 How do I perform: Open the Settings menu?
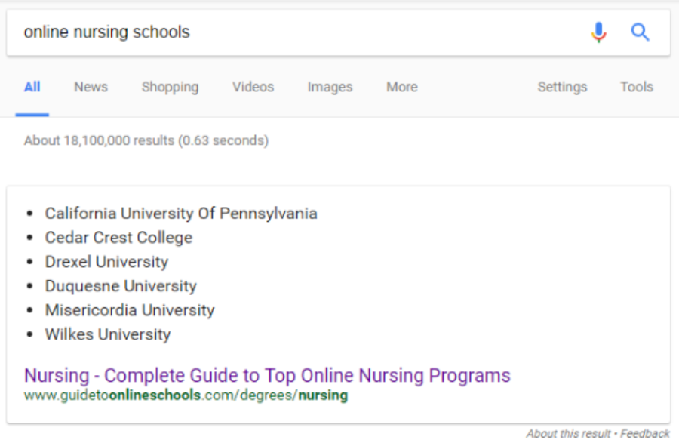[x=563, y=87]
